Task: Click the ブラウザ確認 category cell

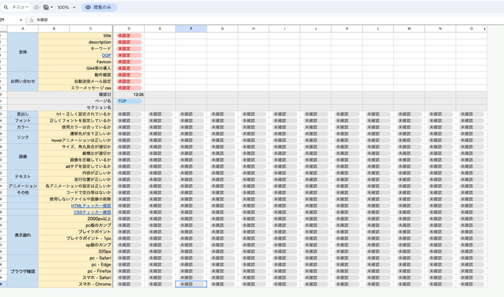Action: [x=22, y=271]
